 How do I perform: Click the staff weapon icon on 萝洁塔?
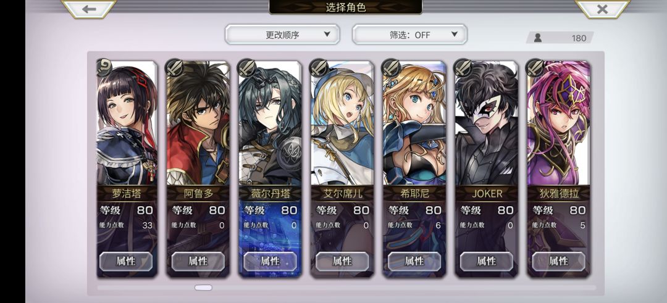click(x=104, y=67)
